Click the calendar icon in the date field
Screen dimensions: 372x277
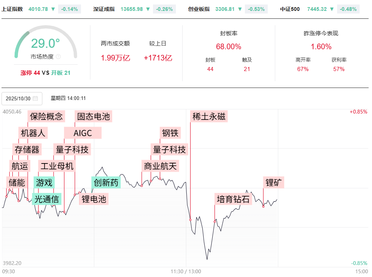tap(35, 98)
